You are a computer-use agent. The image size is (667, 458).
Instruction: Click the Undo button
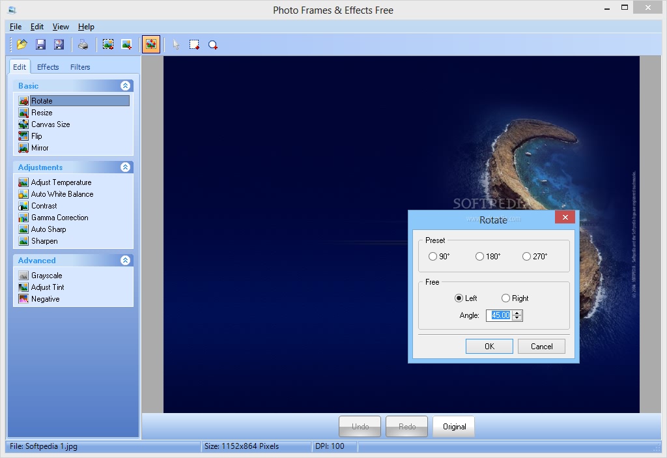click(360, 427)
